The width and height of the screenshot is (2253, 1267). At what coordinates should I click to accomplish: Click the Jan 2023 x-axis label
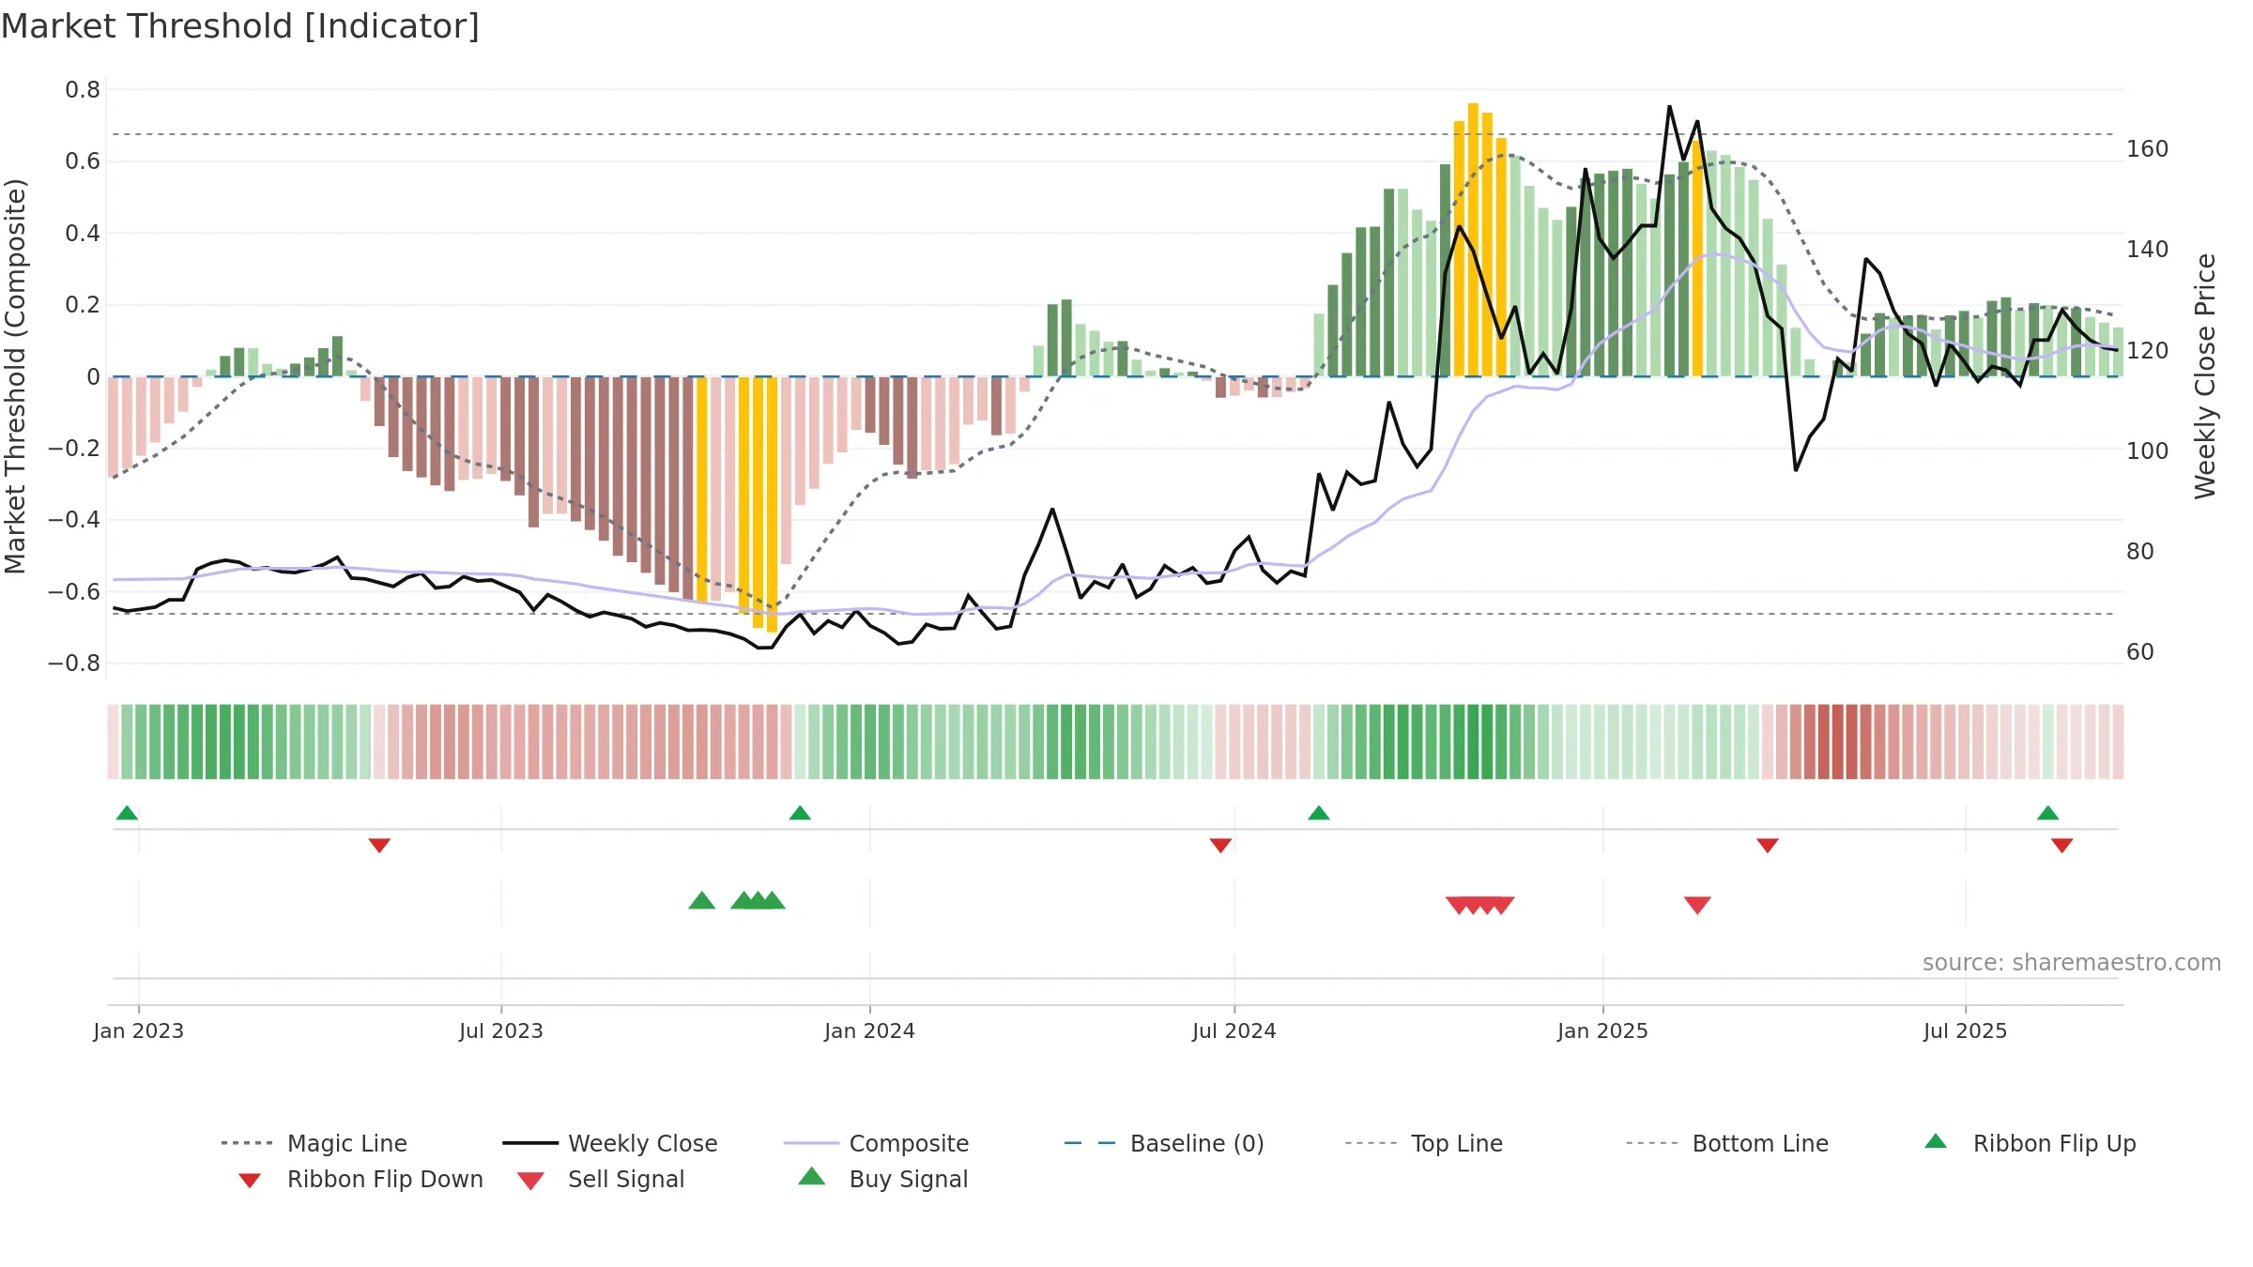pyautogui.click(x=139, y=1030)
